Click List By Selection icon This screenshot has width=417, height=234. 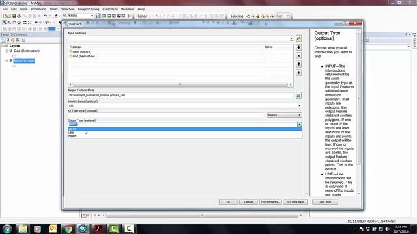click(18, 40)
